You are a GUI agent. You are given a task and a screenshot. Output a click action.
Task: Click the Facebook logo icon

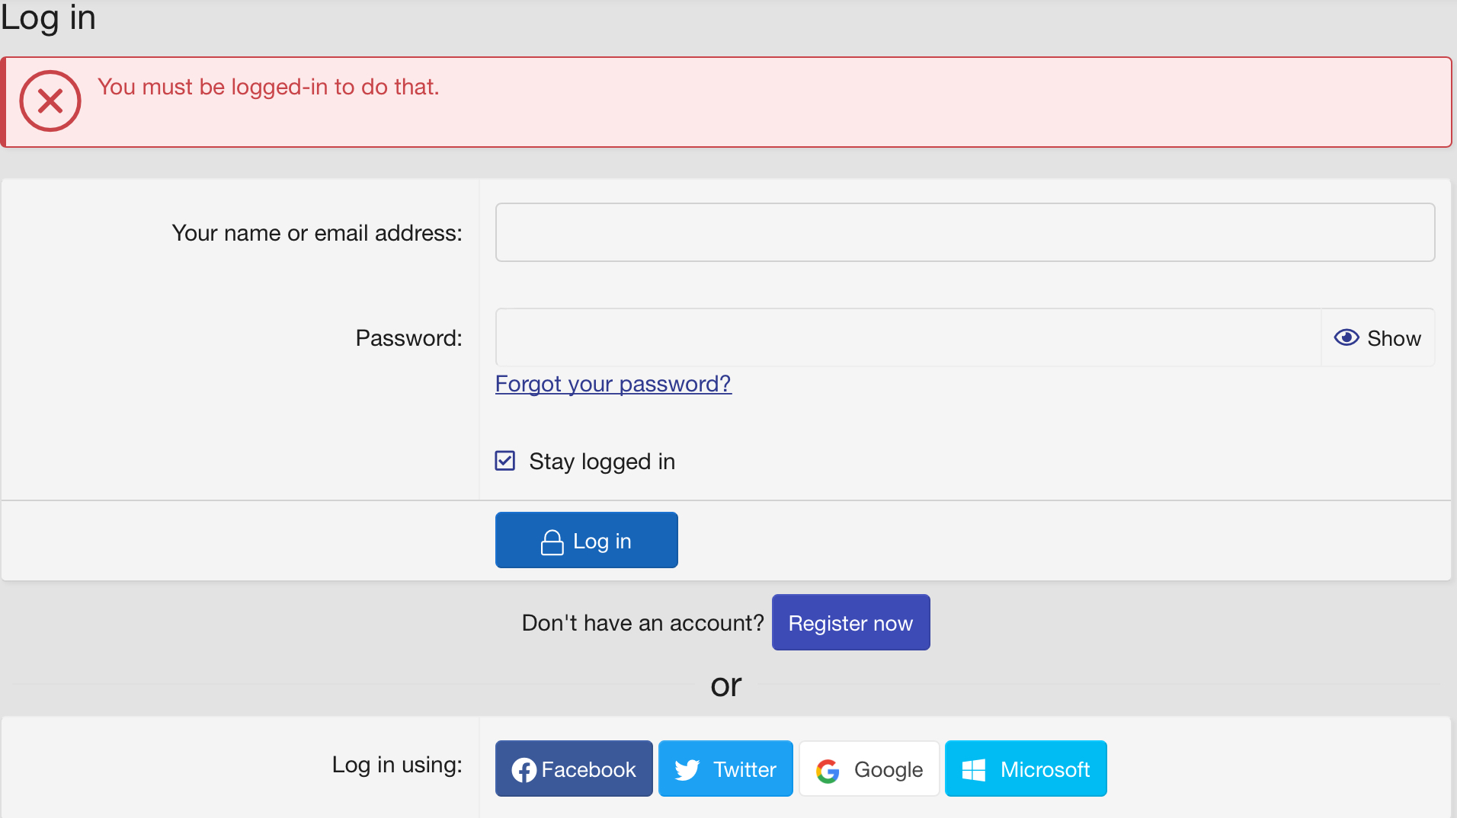coord(524,770)
